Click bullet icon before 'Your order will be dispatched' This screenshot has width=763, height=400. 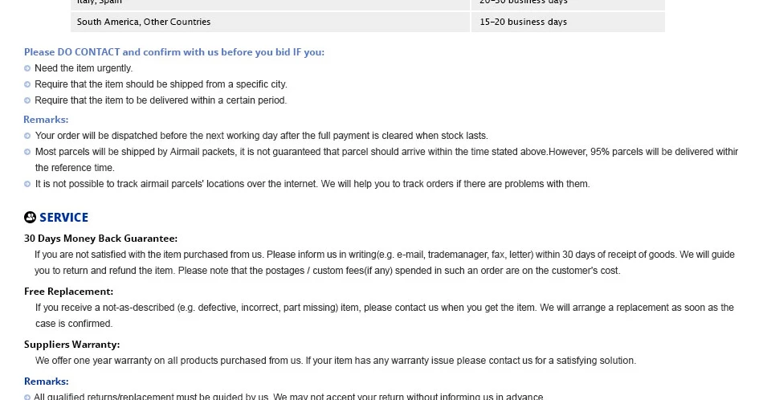pos(27,137)
